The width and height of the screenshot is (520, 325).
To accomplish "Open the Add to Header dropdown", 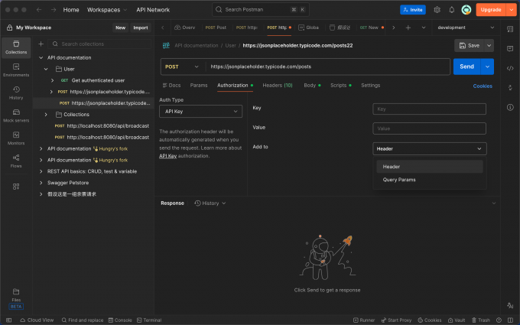I will pyautogui.click(x=430, y=148).
